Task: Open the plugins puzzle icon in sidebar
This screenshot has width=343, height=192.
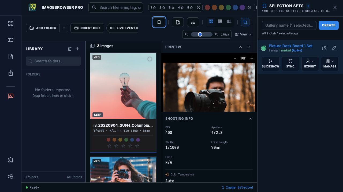Action: click(x=11, y=160)
